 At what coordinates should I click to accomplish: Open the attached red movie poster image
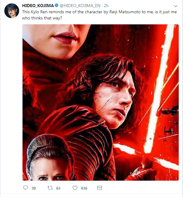(x=101, y=103)
